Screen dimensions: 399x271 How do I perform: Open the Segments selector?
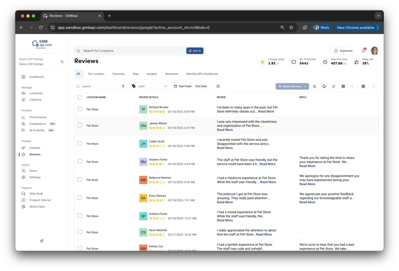point(343,51)
